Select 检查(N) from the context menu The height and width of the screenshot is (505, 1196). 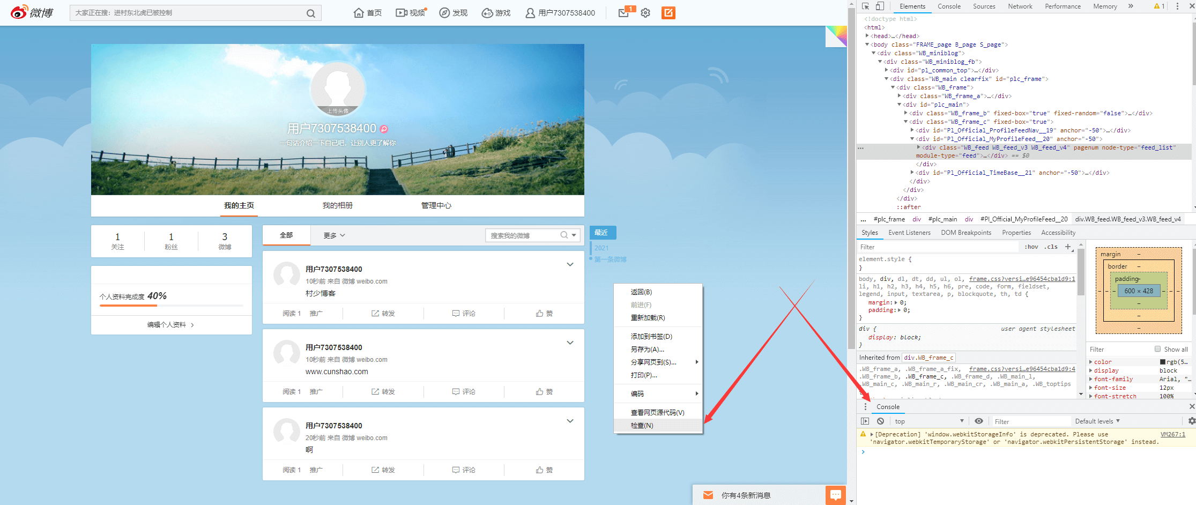pyautogui.click(x=642, y=426)
